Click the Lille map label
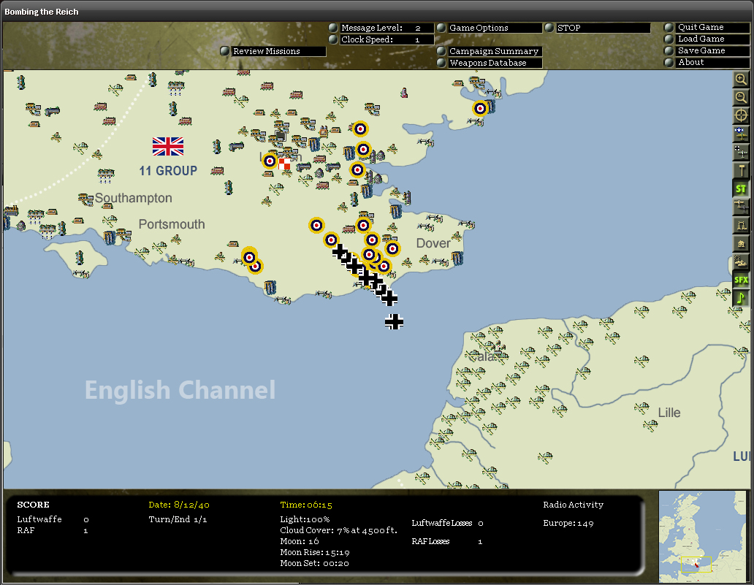Image resolution: width=754 pixels, height=585 pixels. pyautogui.click(x=669, y=413)
